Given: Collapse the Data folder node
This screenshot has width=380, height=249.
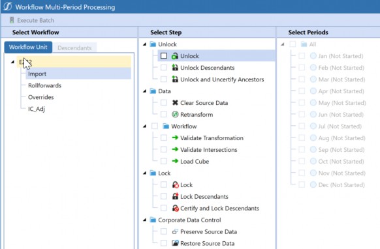Looking at the screenshot, I should point(145,91).
